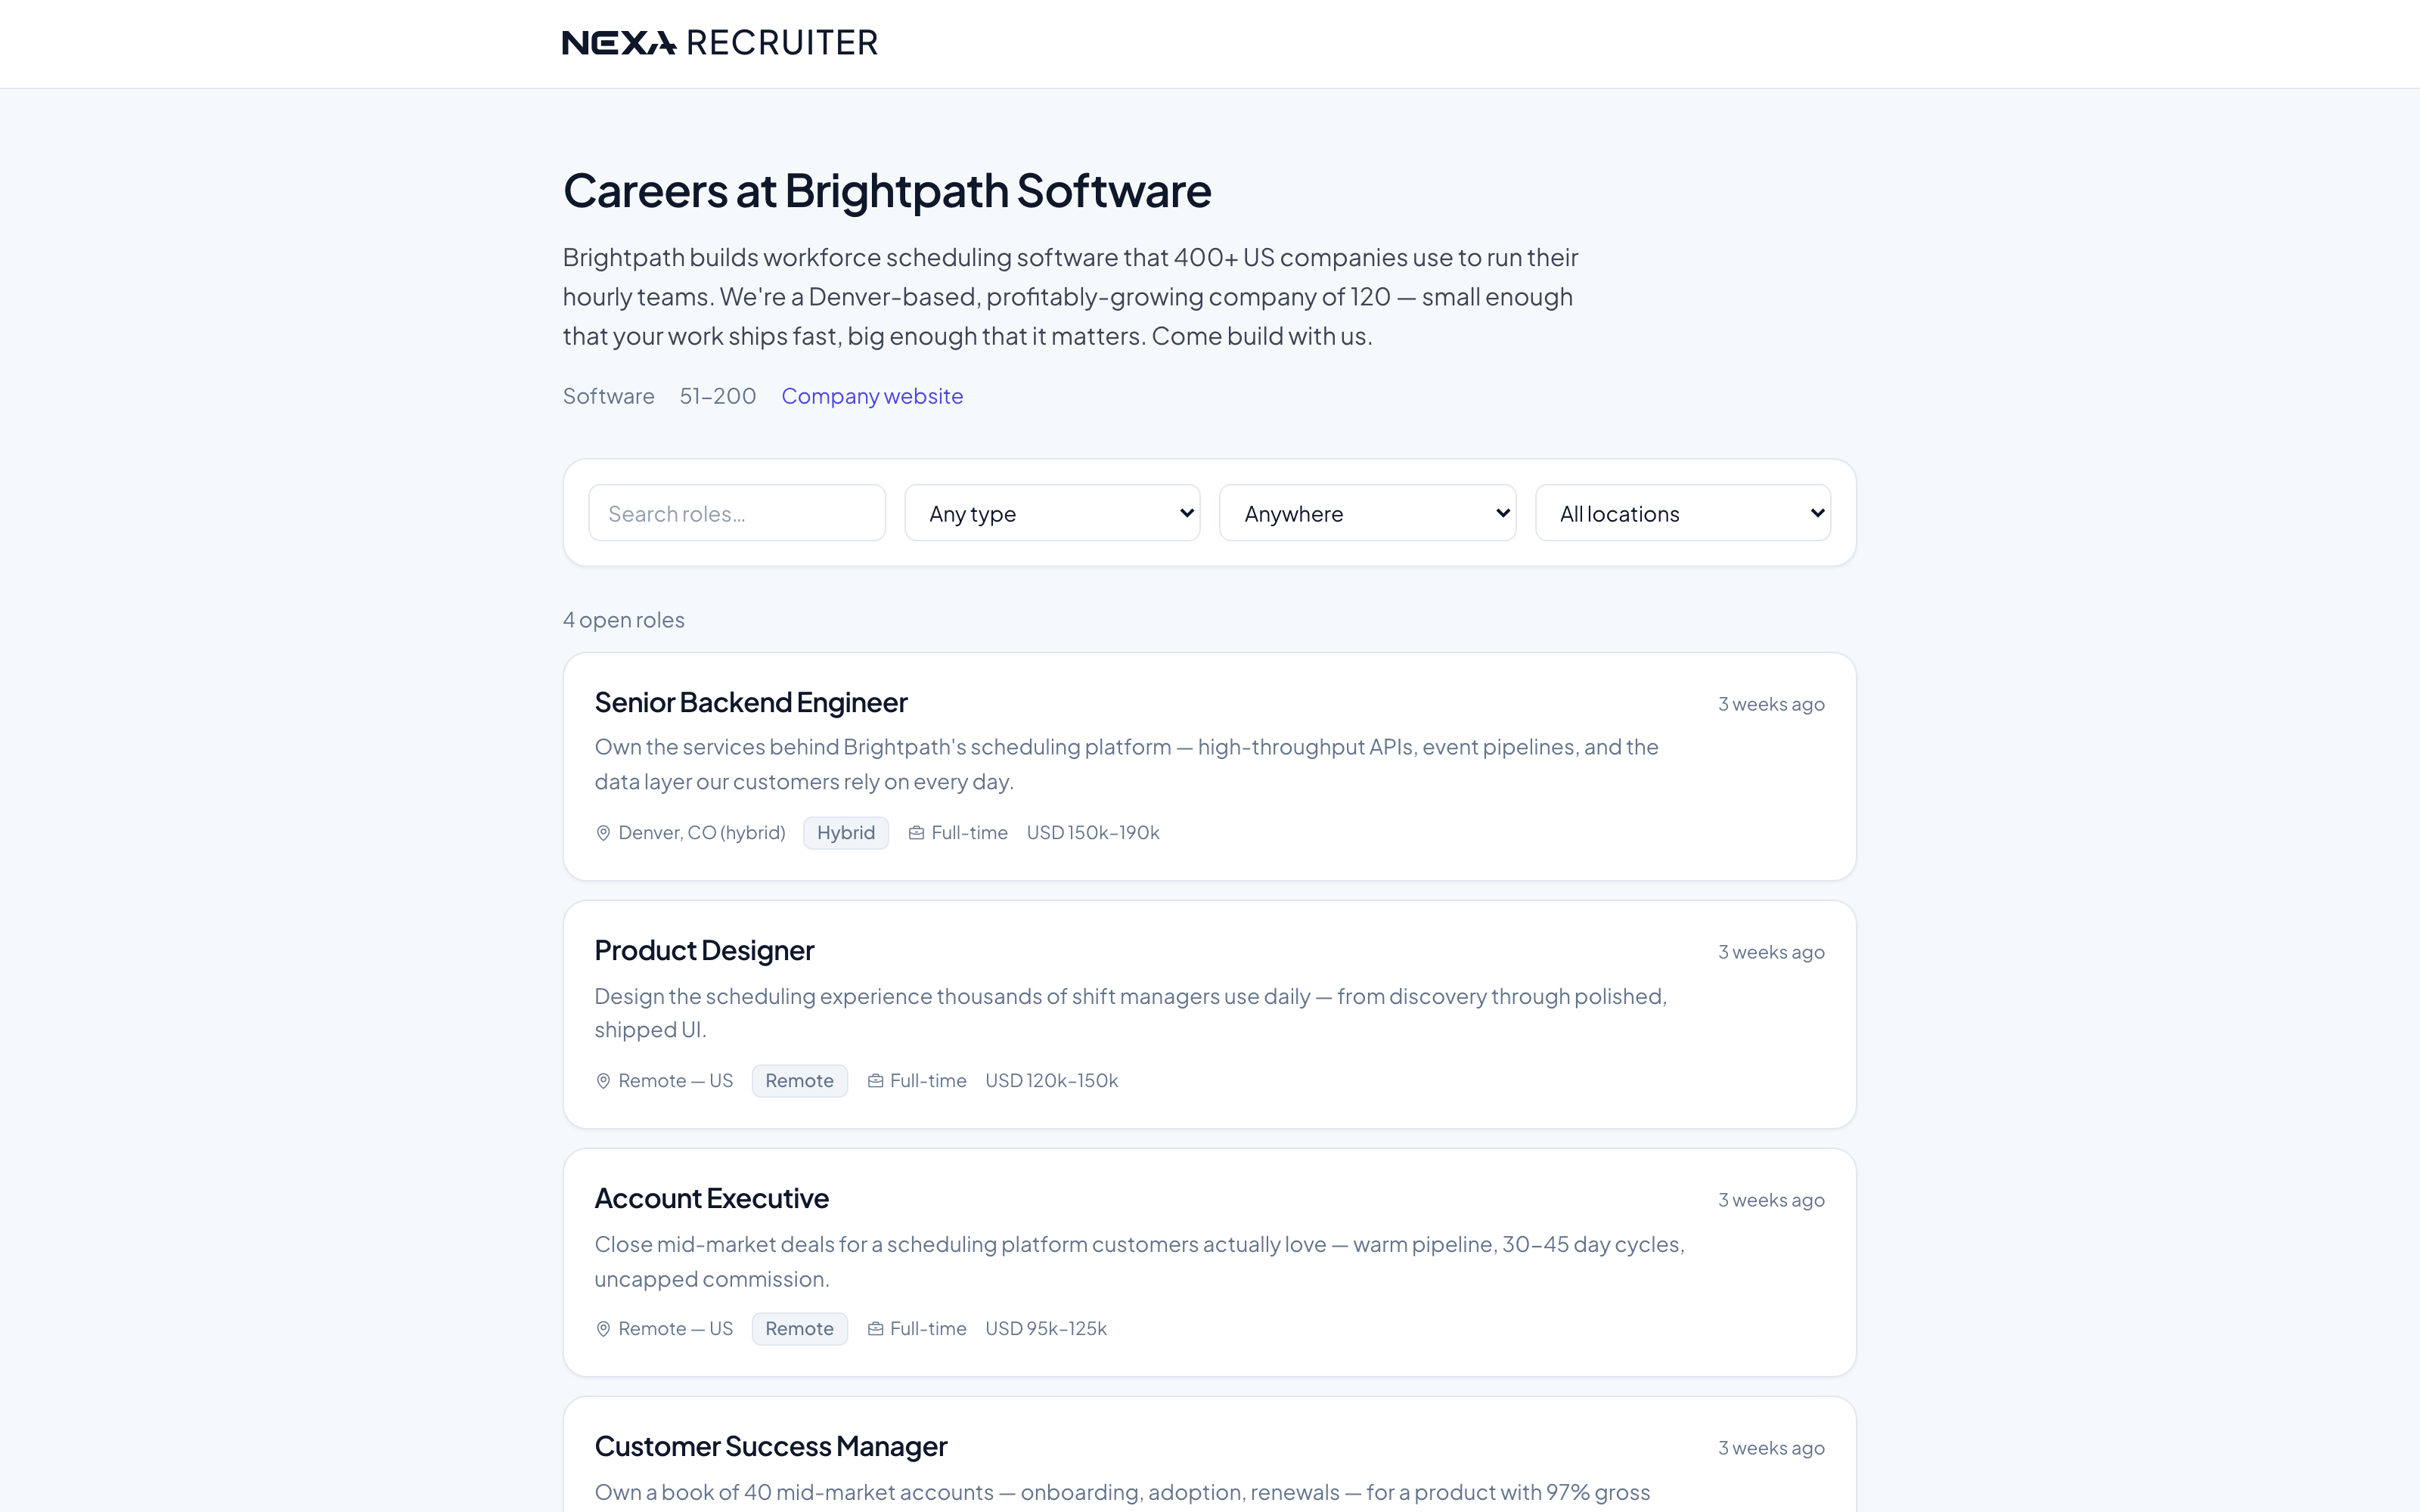Viewport: 2420px width, 1512px height.
Task: Click the 'Denver, CO (hybrid)' location text
Action: [702, 833]
